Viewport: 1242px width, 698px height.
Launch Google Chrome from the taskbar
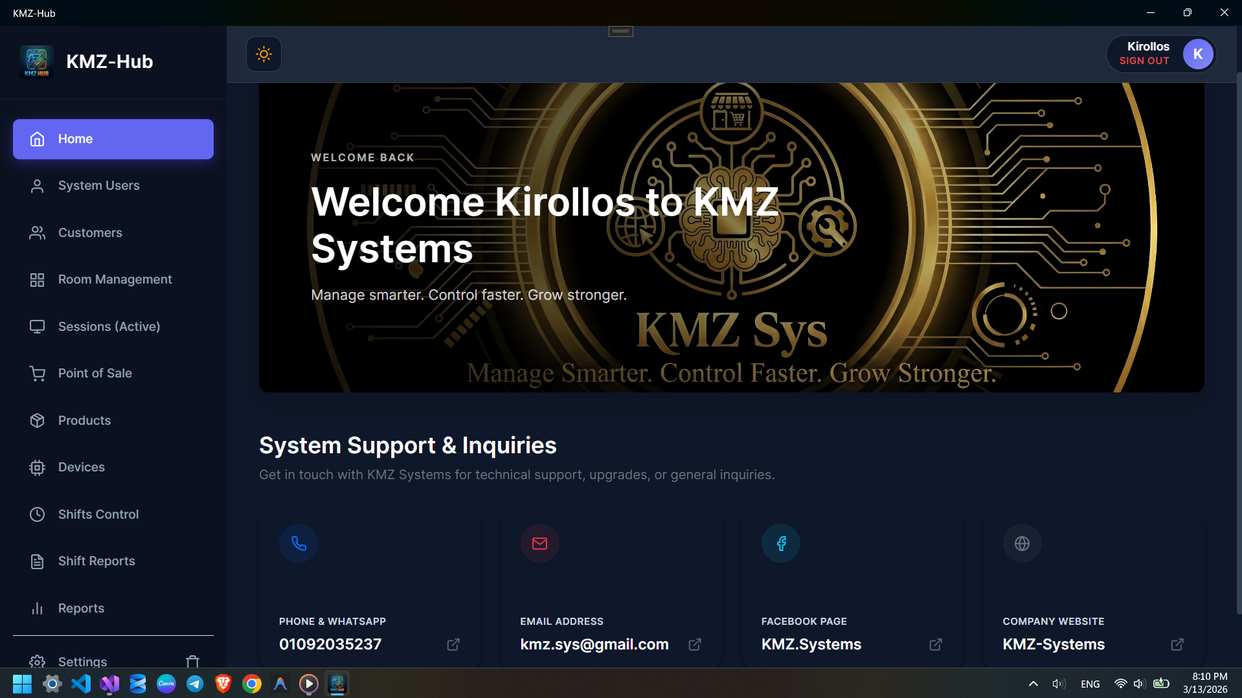click(251, 684)
